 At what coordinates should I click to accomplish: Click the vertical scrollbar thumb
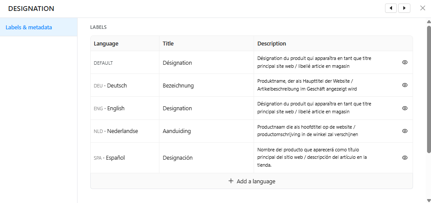pyautogui.click(x=428, y=89)
